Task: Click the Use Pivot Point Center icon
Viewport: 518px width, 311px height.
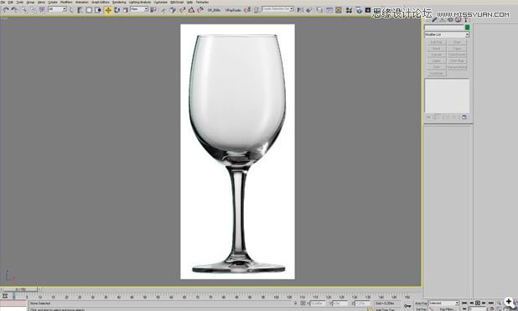Action: [x=153, y=10]
